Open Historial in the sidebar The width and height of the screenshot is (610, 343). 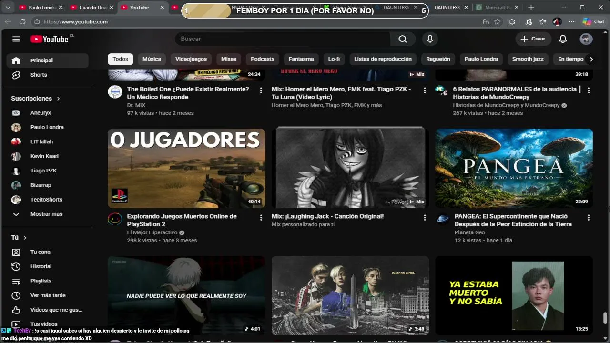point(48,266)
